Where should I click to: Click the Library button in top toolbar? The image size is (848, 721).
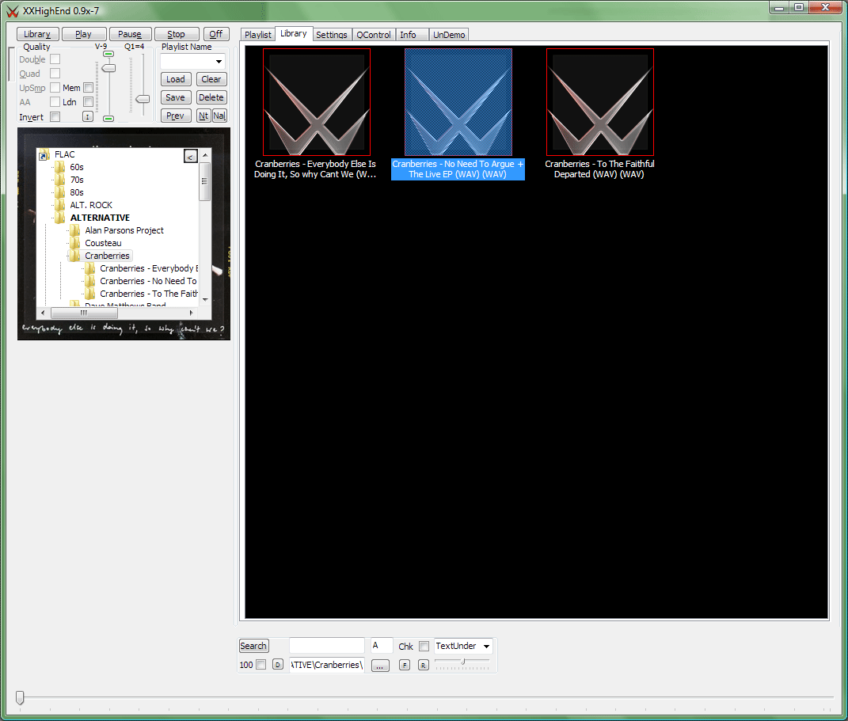click(37, 34)
